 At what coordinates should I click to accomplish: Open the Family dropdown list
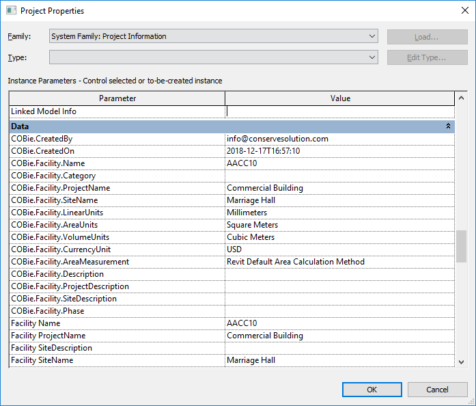[x=214, y=36]
